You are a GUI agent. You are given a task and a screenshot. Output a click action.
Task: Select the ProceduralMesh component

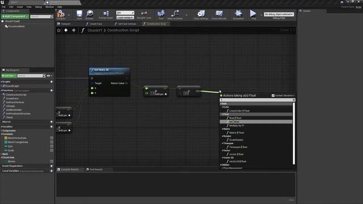[x=16, y=27]
